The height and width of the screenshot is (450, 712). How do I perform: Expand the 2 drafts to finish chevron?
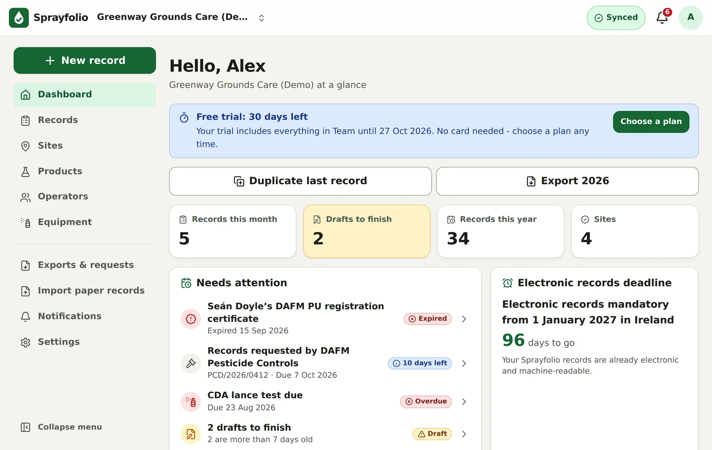tap(464, 434)
